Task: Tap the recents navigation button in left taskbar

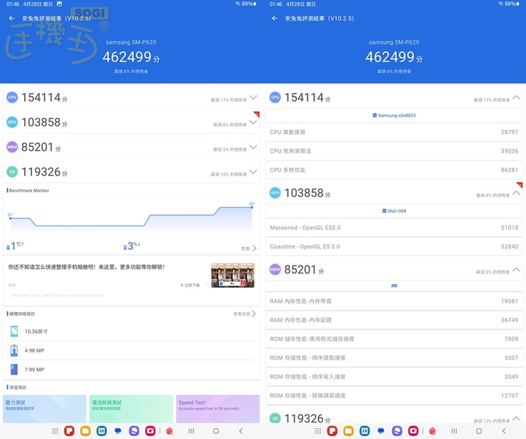Action: point(191,431)
